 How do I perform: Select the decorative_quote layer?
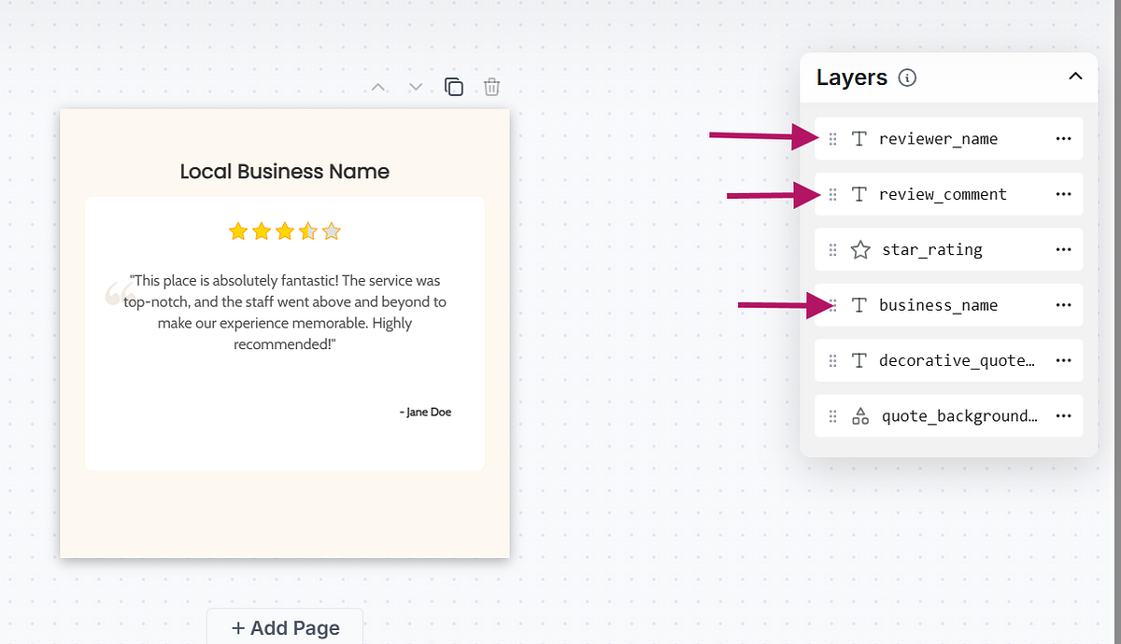click(948, 360)
